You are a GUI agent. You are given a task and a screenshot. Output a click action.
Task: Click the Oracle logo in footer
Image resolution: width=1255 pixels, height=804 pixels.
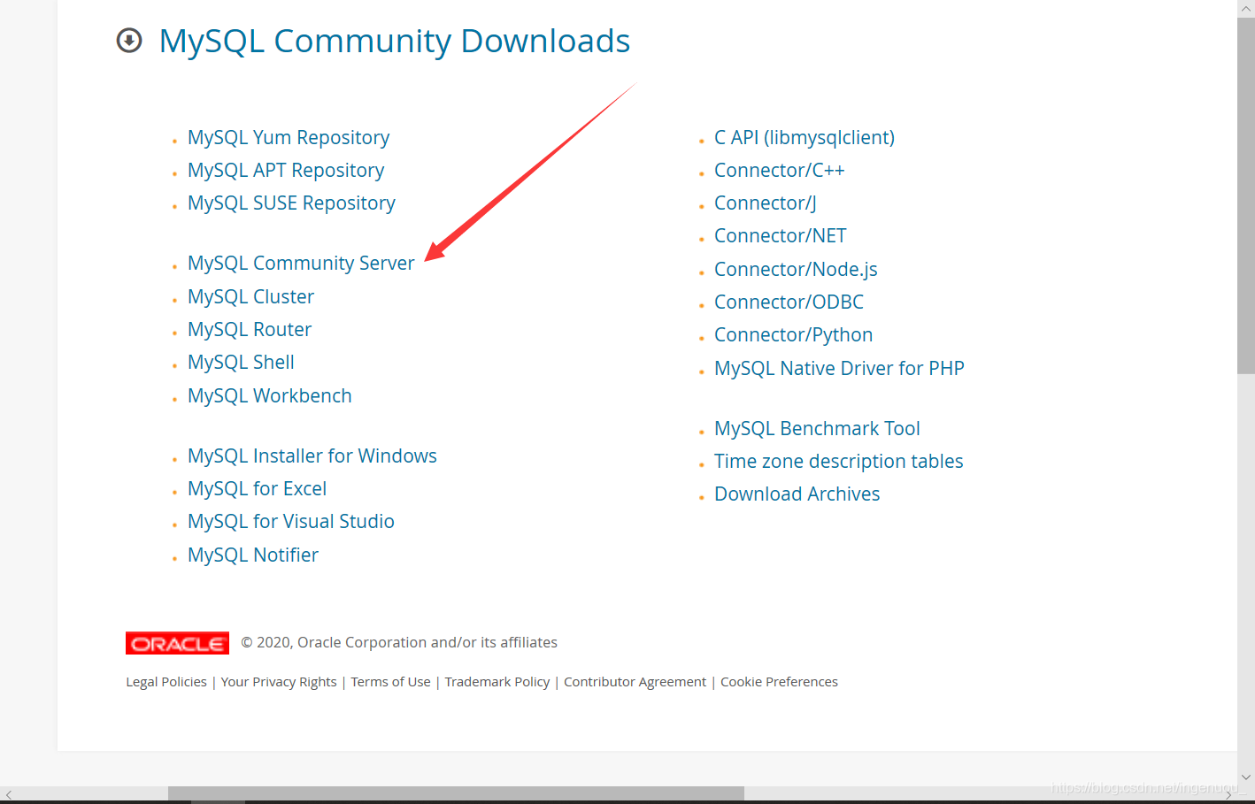click(x=177, y=643)
